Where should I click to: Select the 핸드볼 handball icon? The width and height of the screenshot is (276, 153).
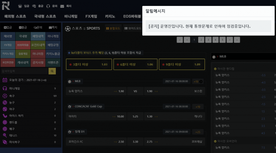coord(5,122)
